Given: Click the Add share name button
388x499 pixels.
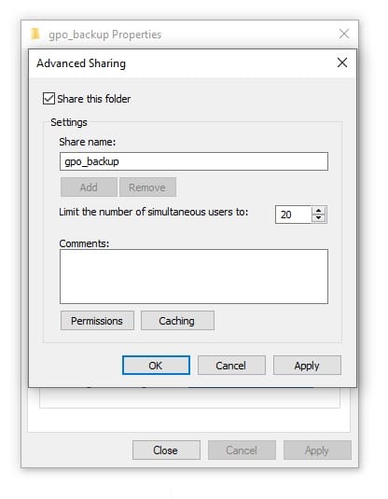Looking at the screenshot, I should point(89,187).
